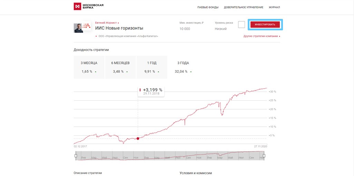Click the +30 % axis label
This screenshot has width=354, height=176.
pyautogui.click(x=272, y=92)
